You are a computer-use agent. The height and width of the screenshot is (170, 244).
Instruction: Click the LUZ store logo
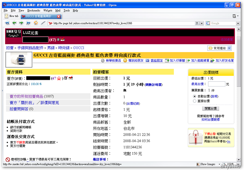(14, 33)
